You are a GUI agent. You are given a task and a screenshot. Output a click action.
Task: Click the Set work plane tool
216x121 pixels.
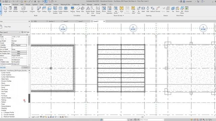coord(173,9)
